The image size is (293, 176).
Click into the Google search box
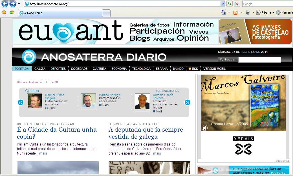coord(268,4)
